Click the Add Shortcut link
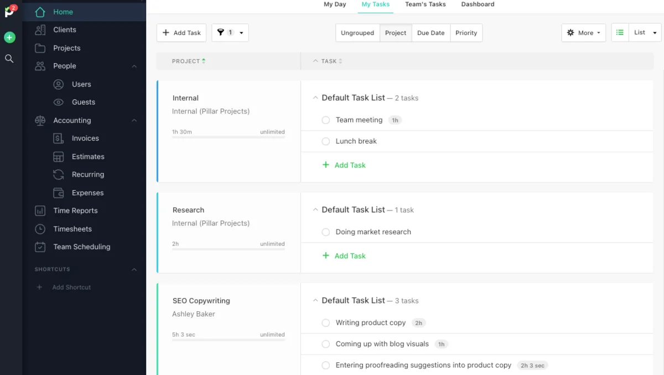The image size is (664, 375). (71, 287)
